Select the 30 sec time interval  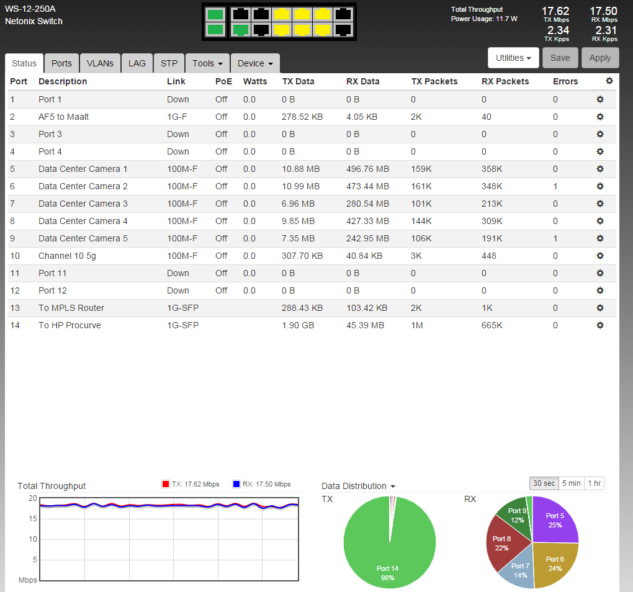[544, 483]
